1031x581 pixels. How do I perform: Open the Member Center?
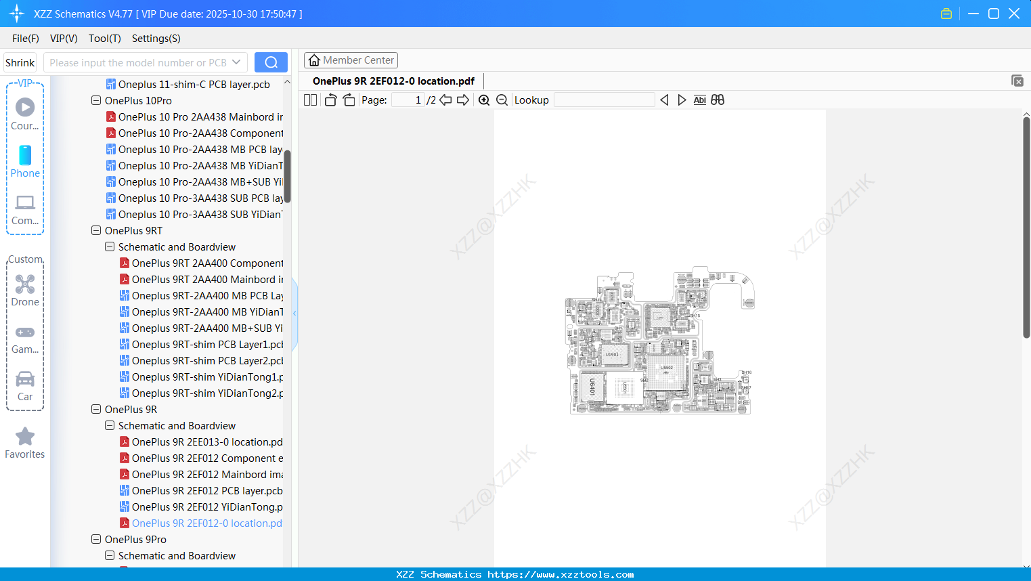pyautogui.click(x=351, y=60)
